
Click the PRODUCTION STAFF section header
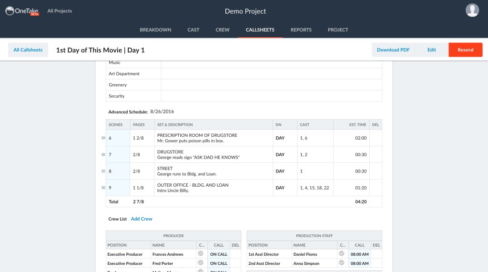tap(315, 236)
